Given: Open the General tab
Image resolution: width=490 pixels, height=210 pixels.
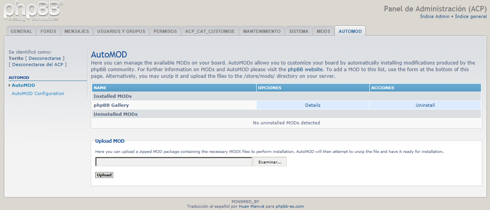Looking at the screenshot, I should [x=21, y=31].
